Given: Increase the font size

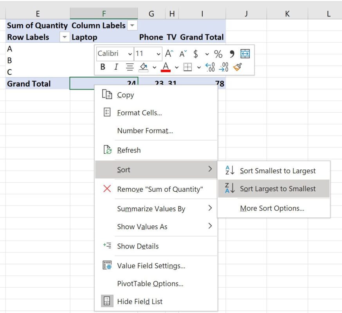Looking at the screenshot, I should pos(168,53).
